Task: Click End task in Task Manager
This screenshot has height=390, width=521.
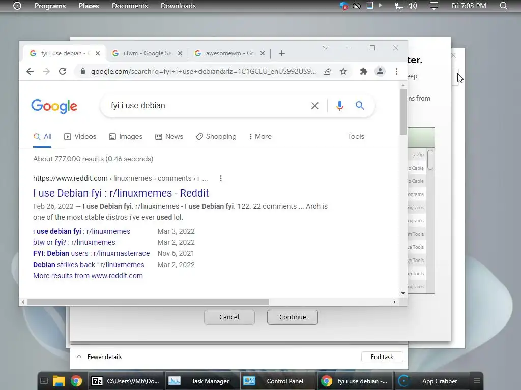Action: [382, 357]
